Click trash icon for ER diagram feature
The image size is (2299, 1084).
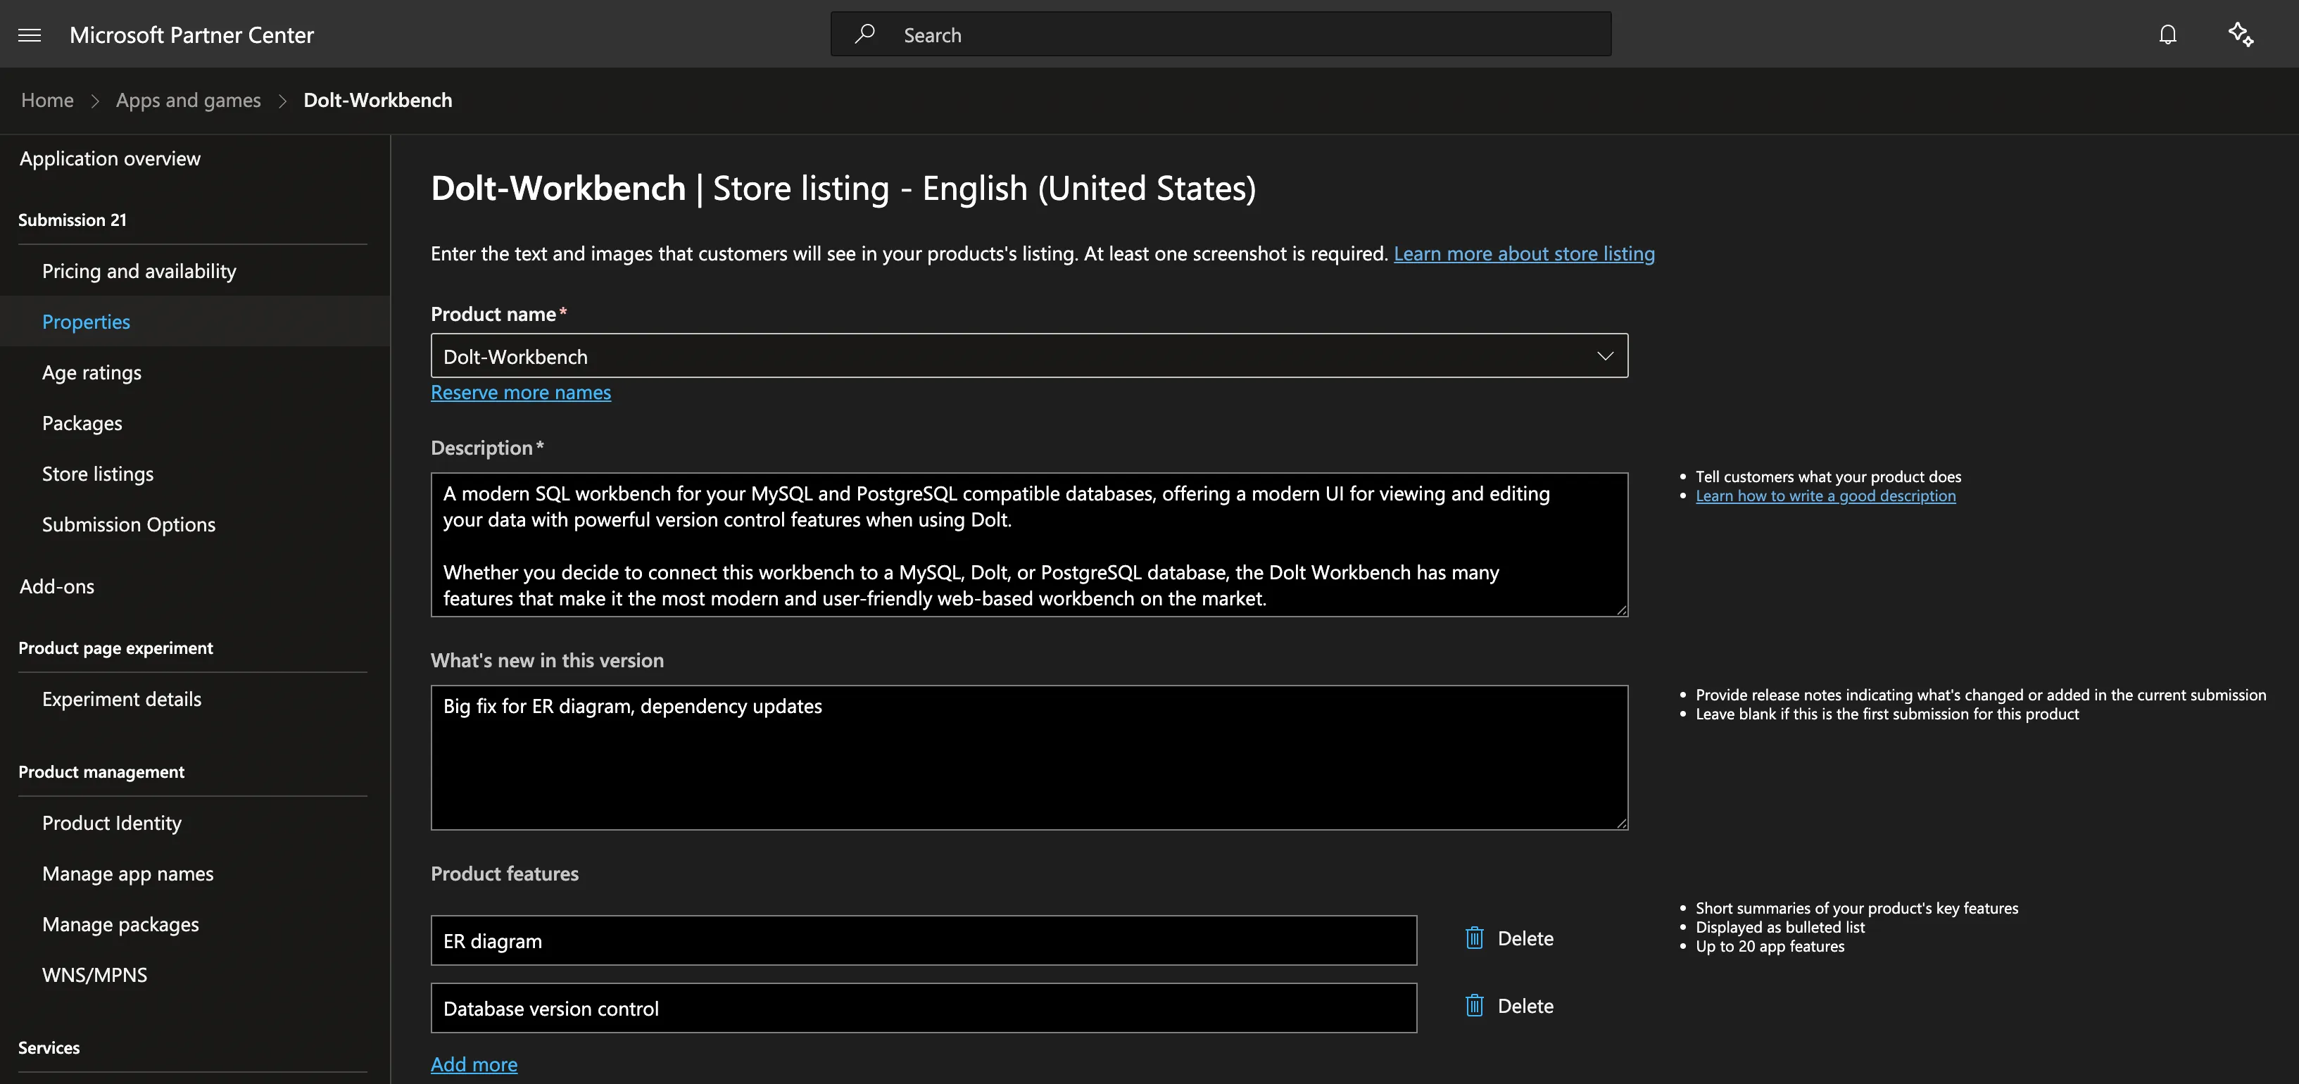[1474, 938]
